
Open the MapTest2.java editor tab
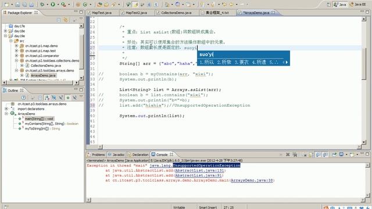click(136, 13)
